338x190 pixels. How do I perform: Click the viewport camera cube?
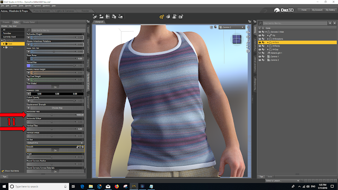coord(237,40)
